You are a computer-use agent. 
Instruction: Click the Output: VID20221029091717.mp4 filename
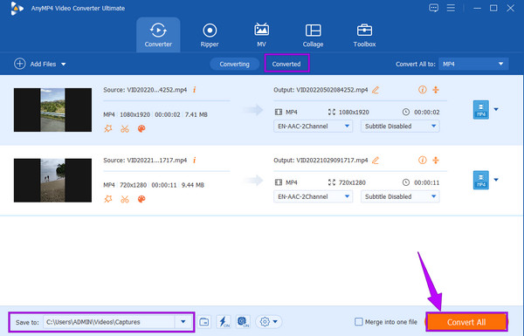pos(321,161)
